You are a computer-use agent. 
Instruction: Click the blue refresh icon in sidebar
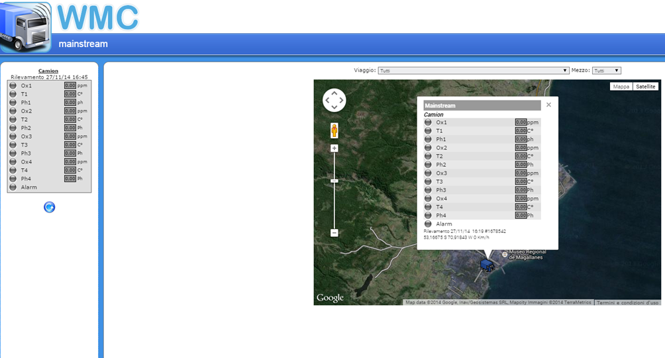click(x=49, y=207)
